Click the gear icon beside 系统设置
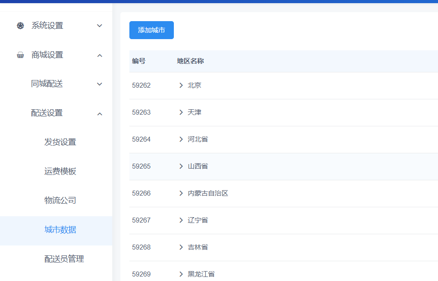This screenshot has width=438, height=281. pos(20,26)
